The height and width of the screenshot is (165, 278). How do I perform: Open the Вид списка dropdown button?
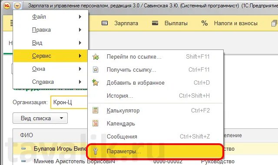40,118
